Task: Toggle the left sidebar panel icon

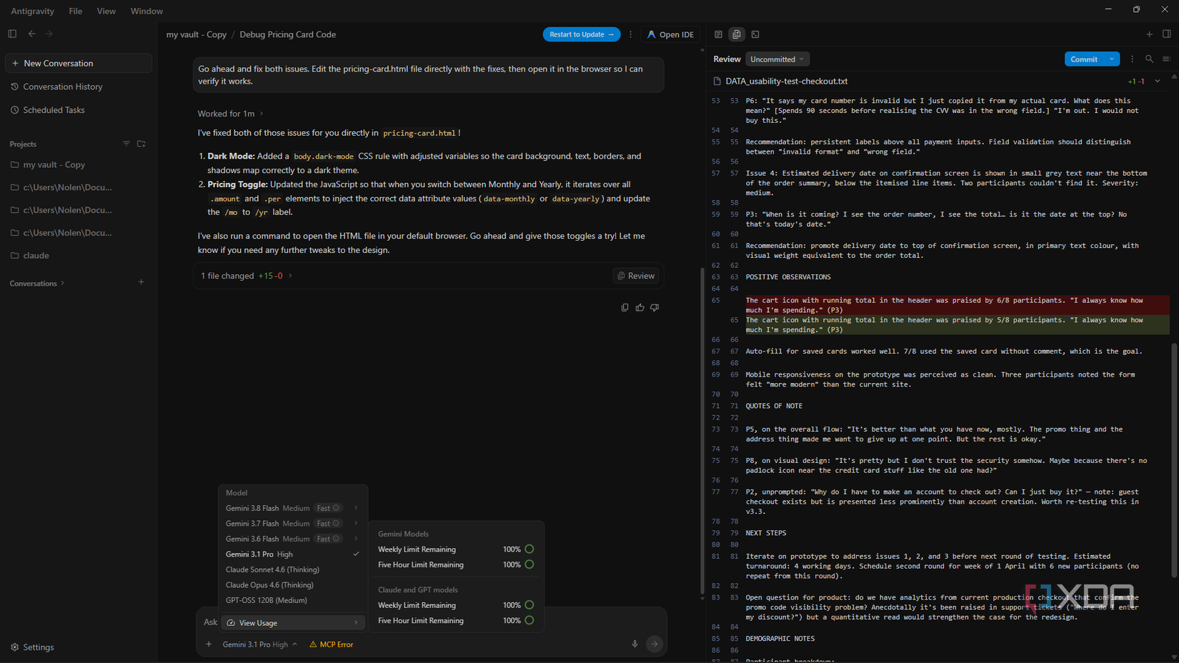Action: [12, 34]
